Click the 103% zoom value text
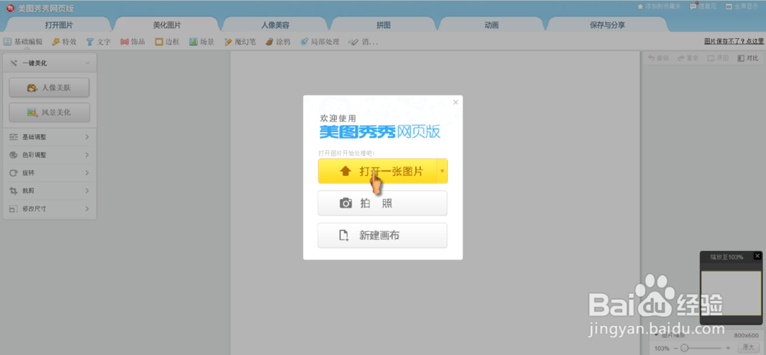The width and height of the screenshot is (766, 355). point(662,348)
